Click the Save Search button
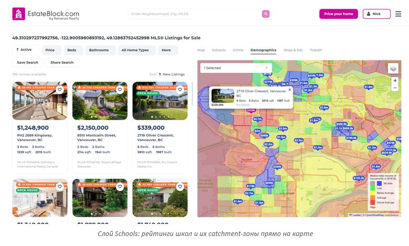Image resolution: width=409 pixels, height=246 pixels. 28,62
